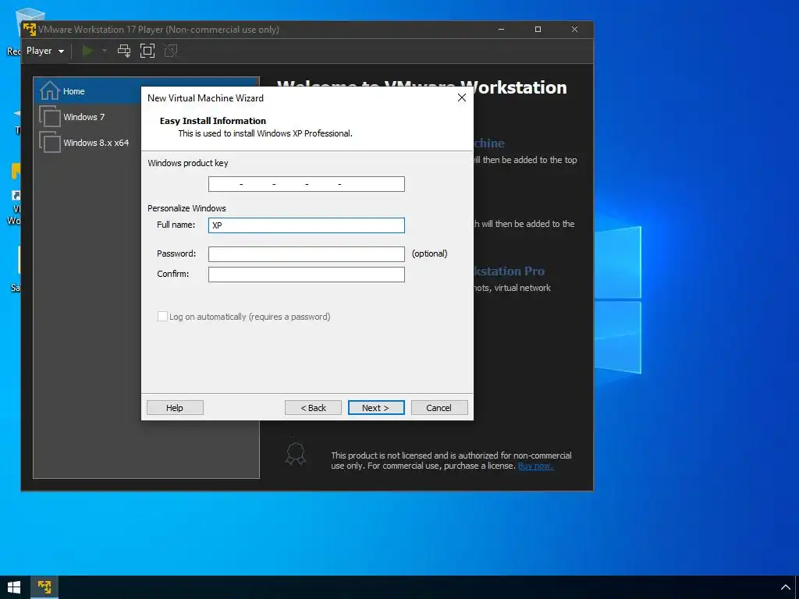Click the green power on play icon

point(87,51)
